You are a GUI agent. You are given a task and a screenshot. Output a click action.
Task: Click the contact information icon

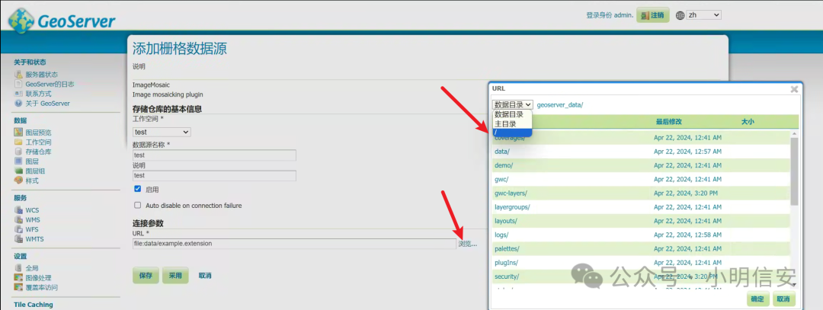click(18, 94)
